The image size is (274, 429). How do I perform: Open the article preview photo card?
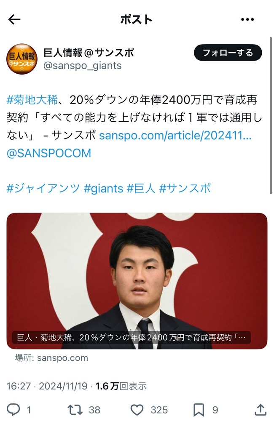click(x=137, y=281)
